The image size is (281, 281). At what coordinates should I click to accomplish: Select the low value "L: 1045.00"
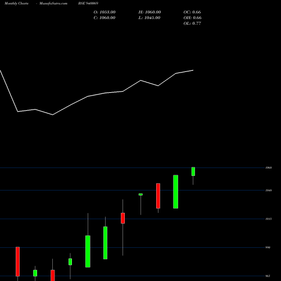149,18
